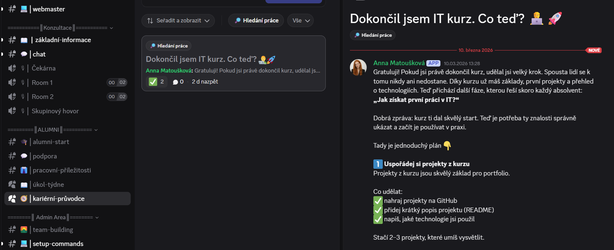Click the speaker icon beside Čekárna
This screenshot has width=614, height=250.
(12, 68)
